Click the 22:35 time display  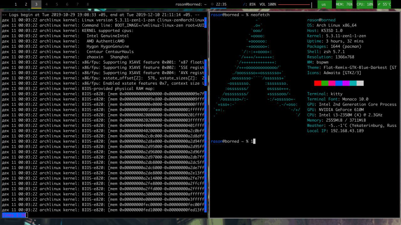pyautogui.click(x=221, y=4)
